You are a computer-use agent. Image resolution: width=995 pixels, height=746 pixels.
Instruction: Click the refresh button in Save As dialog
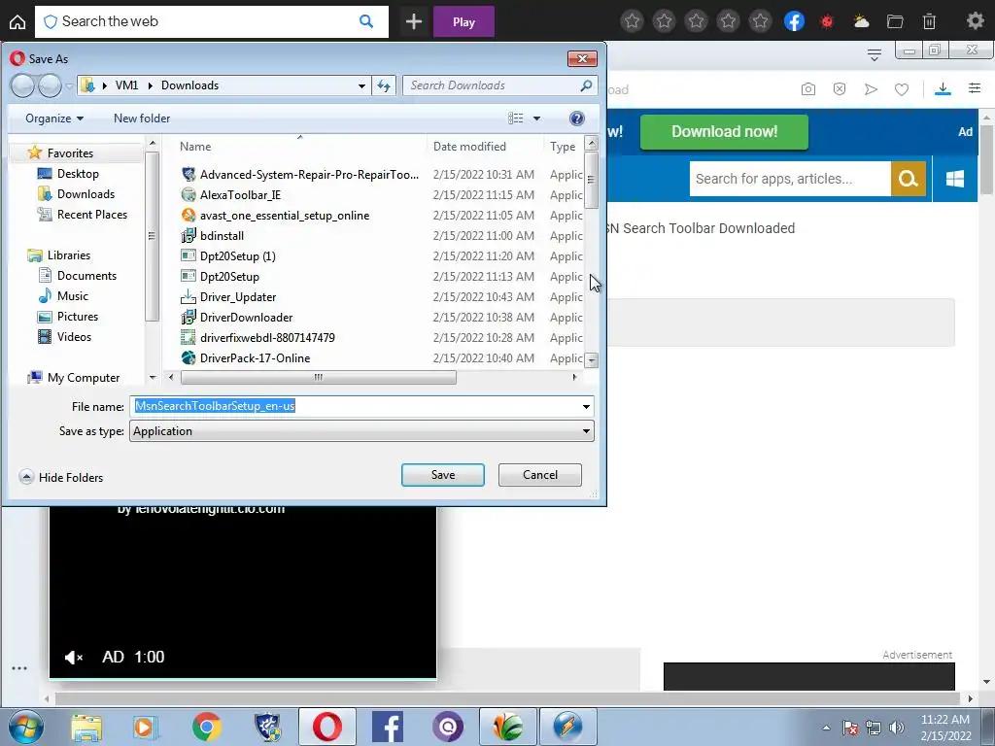pos(384,85)
